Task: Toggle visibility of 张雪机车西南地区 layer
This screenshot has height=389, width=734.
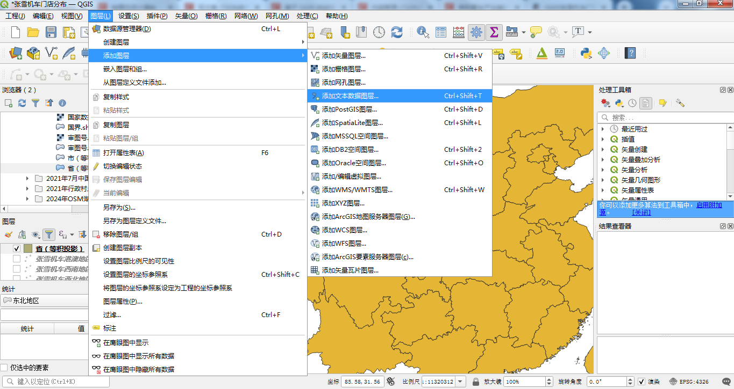Action: (x=17, y=269)
